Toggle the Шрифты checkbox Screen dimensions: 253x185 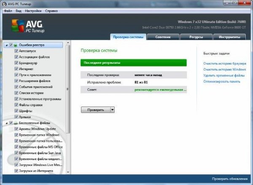pyautogui.click(x=16, y=111)
